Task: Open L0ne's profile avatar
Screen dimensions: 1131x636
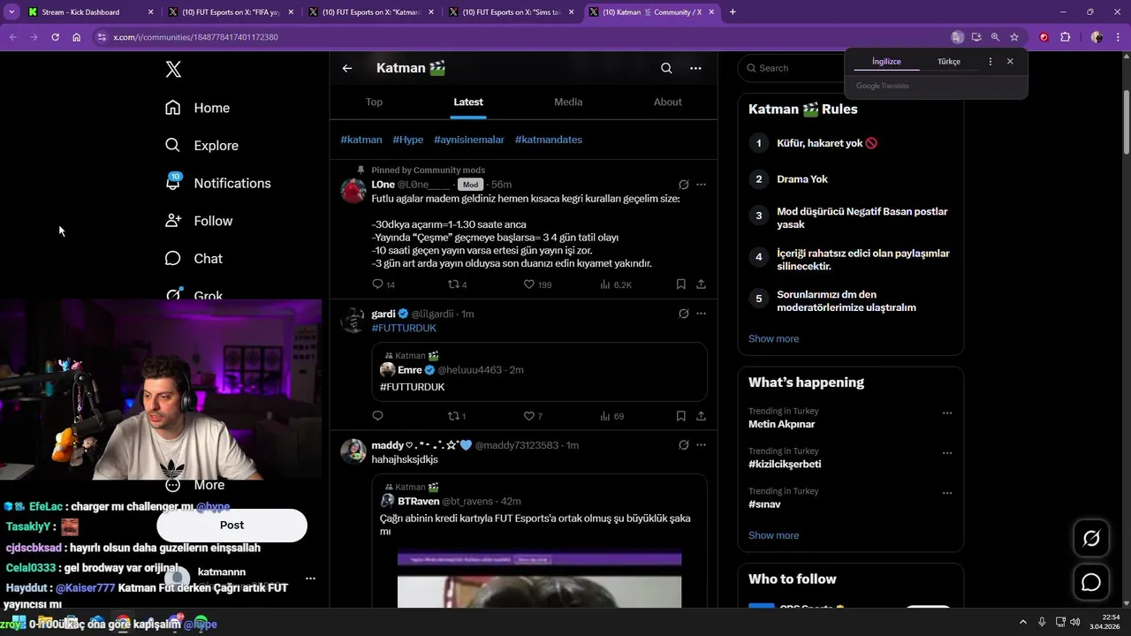Action: click(x=353, y=191)
